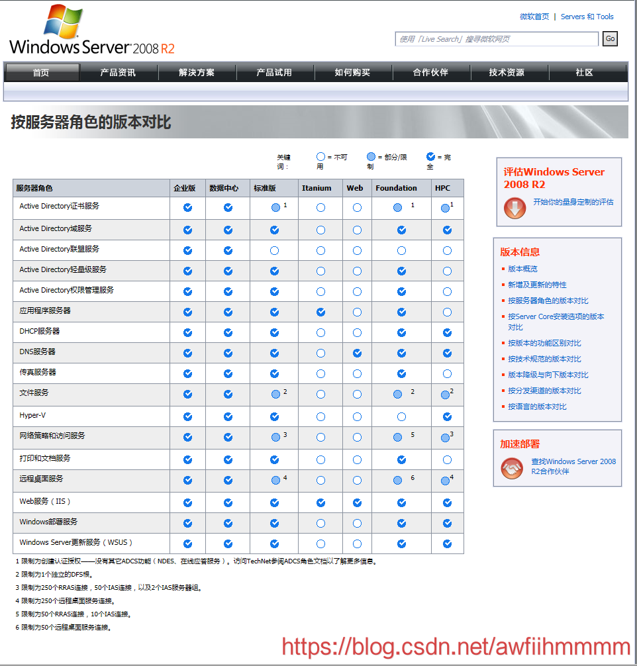Click the handshake partner icon
This screenshot has width=637, height=666.
coord(512,468)
